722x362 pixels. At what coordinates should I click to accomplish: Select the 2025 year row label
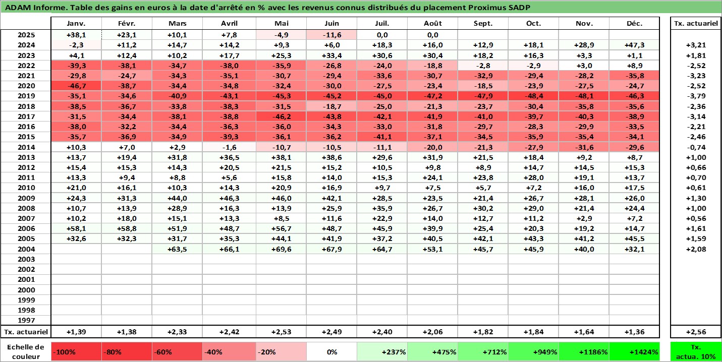click(26, 35)
